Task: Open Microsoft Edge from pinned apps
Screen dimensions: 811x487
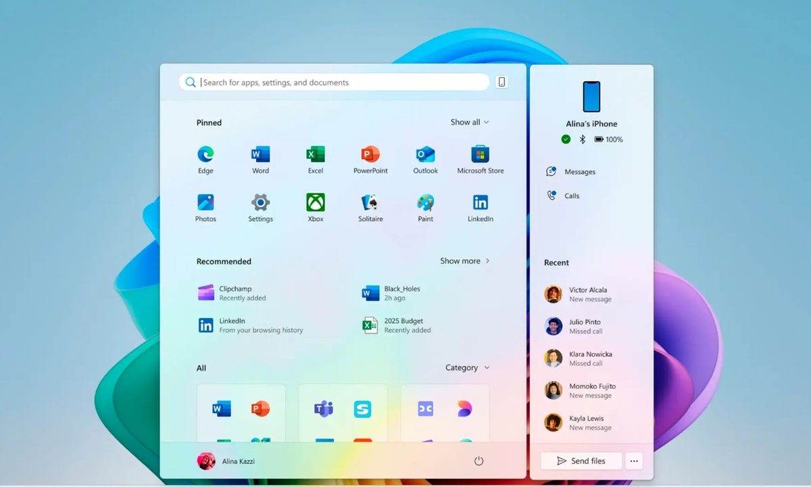Action: 205,154
